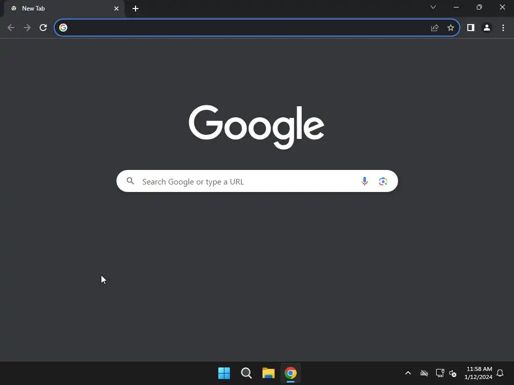
Task: Open the tab search dropdown chevron
Action: tap(433, 7)
